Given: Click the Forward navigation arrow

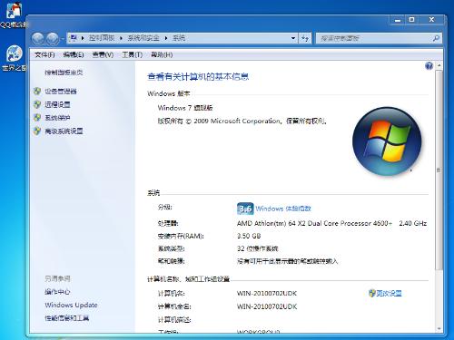Looking at the screenshot, I should 53,38.
